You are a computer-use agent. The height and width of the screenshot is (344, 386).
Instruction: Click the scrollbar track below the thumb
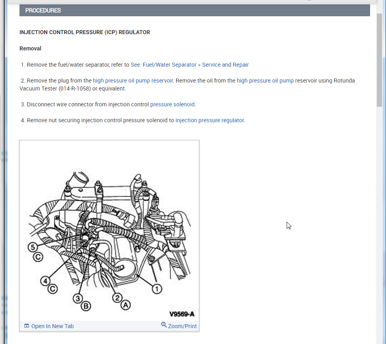[x=379, y=221]
